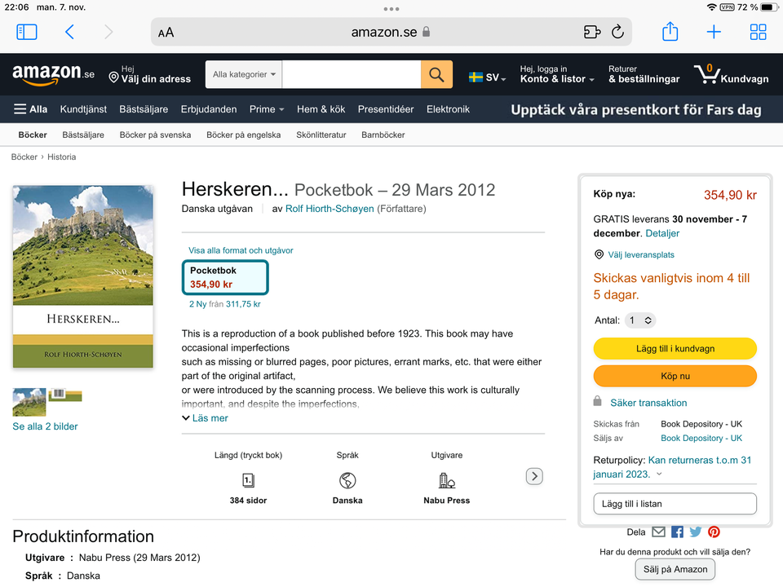Image resolution: width=783 pixels, height=587 pixels.
Task: Change quantity in Antal selector
Action: coord(639,320)
